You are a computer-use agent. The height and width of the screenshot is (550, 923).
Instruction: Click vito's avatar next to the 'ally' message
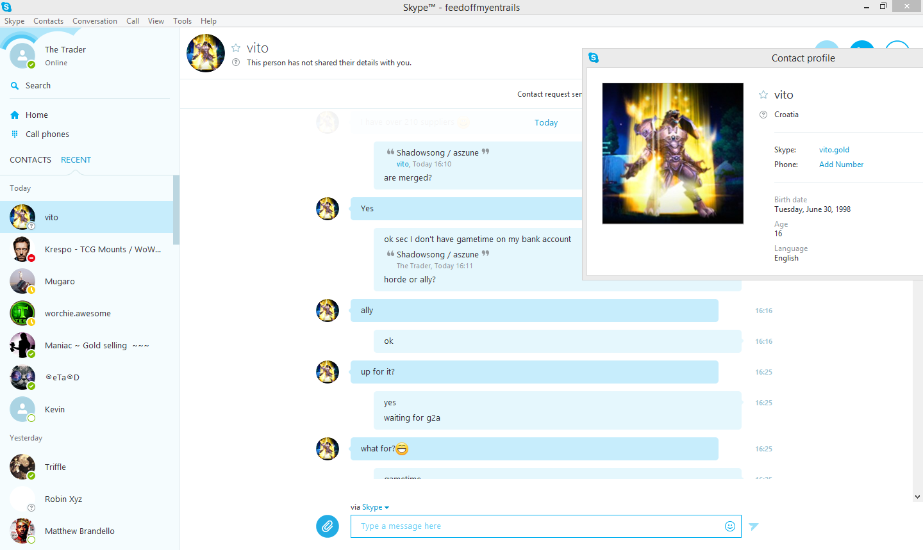328,311
